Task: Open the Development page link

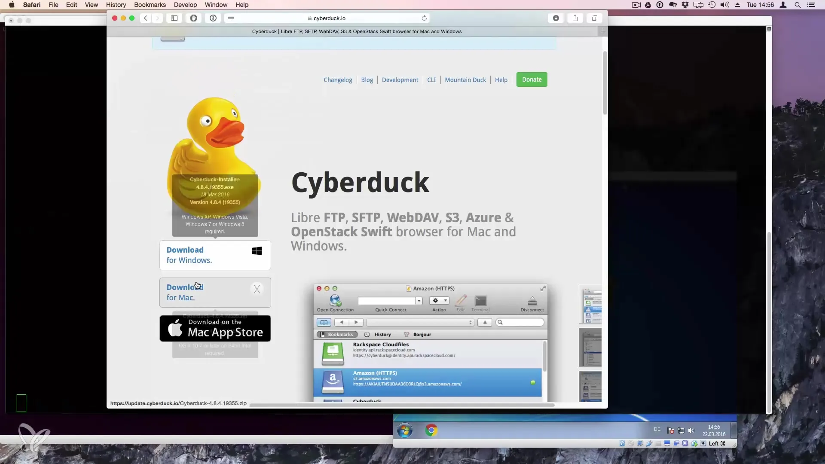Action: [x=400, y=80]
